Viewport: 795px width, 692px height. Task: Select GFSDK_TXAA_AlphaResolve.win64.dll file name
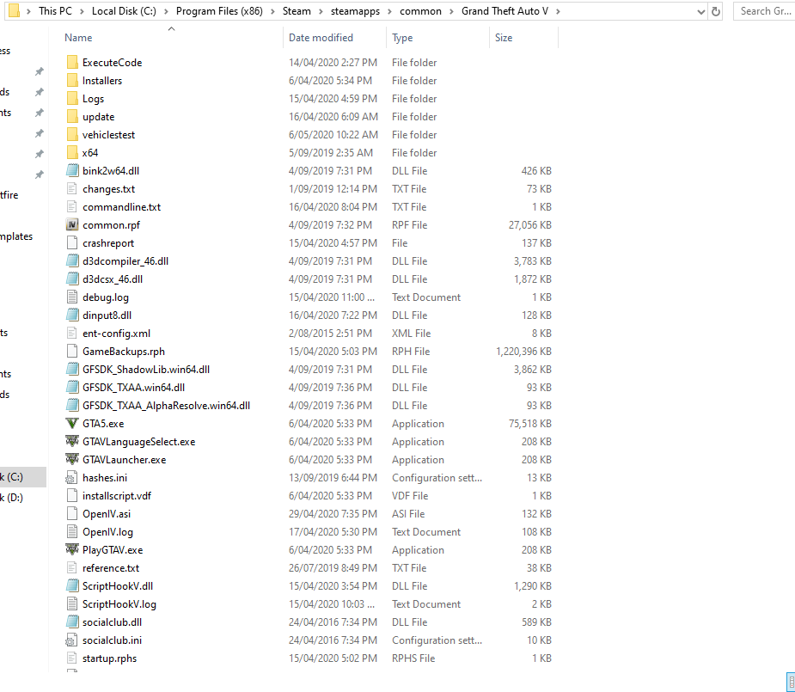pyautogui.click(x=166, y=405)
